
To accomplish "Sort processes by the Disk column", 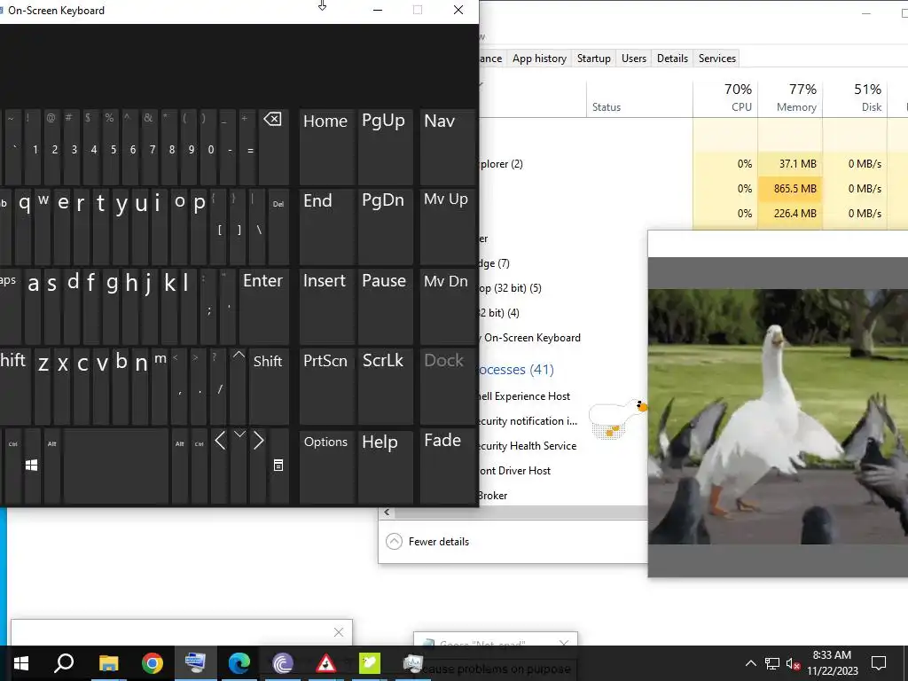I will pos(856,98).
